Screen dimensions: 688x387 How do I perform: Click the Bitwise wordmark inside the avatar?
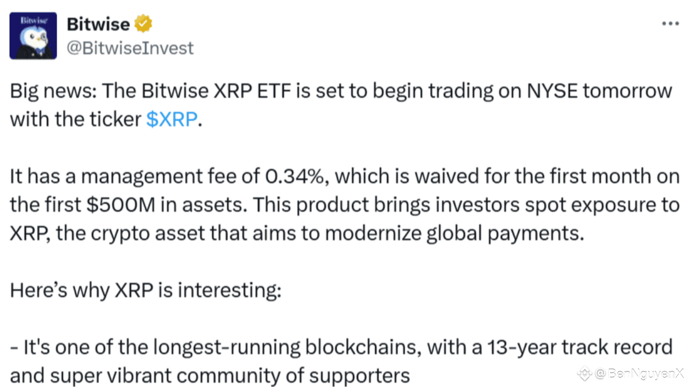click(33, 20)
